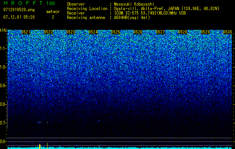235x149 pixels.
Task: Click the meteor count value 2
Action: 53,17
